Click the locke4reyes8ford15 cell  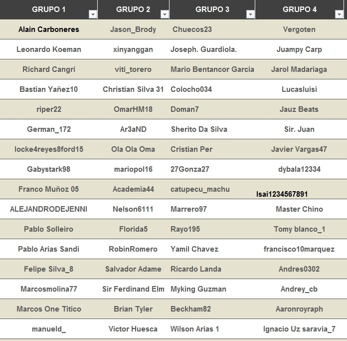[x=49, y=149]
